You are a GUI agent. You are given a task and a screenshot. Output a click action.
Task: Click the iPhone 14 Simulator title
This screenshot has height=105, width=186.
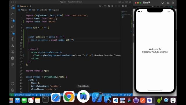[x=146, y=2]
